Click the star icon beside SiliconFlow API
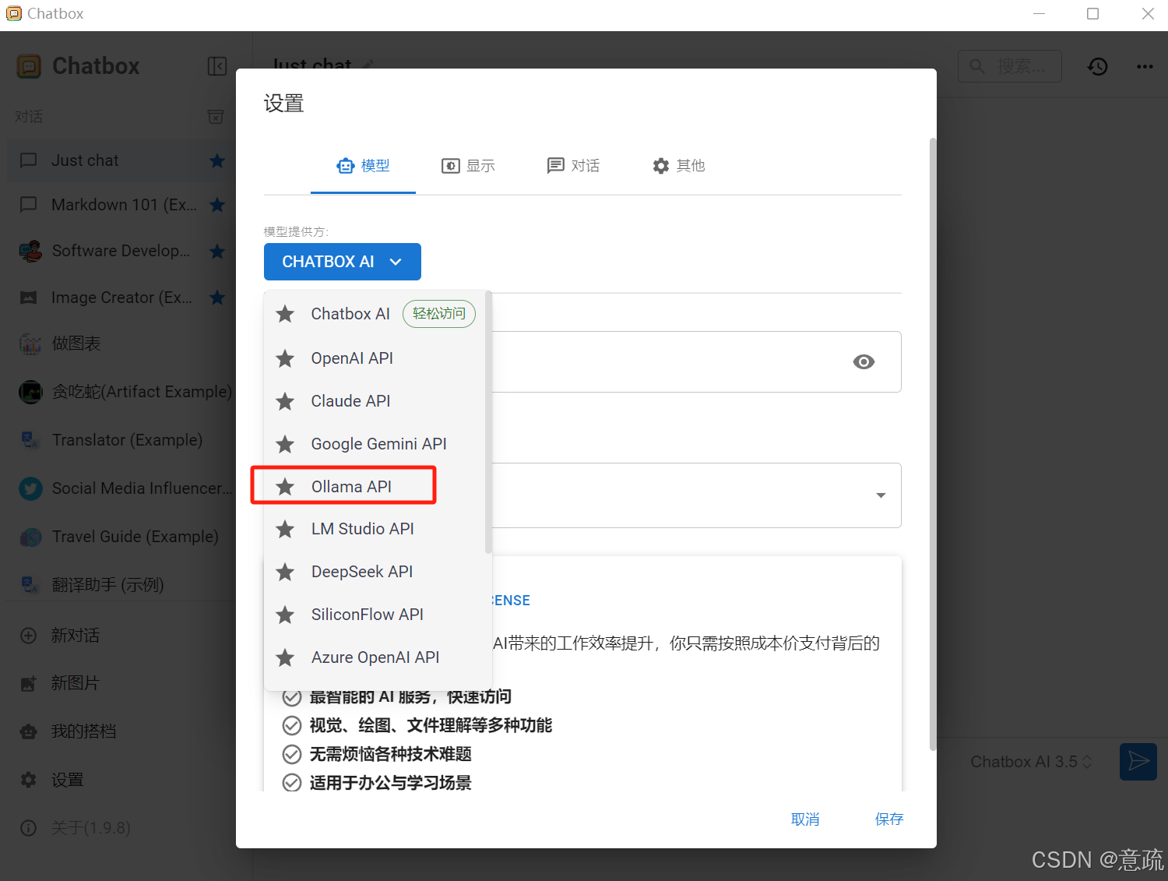 click(x=286, y=615)
